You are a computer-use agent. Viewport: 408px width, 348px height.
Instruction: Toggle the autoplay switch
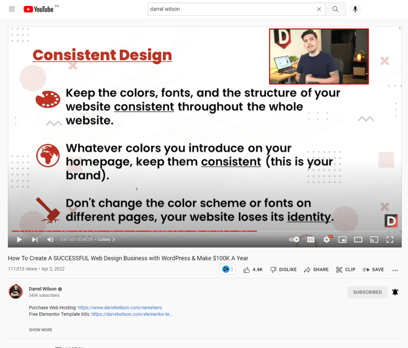[294, 239]
